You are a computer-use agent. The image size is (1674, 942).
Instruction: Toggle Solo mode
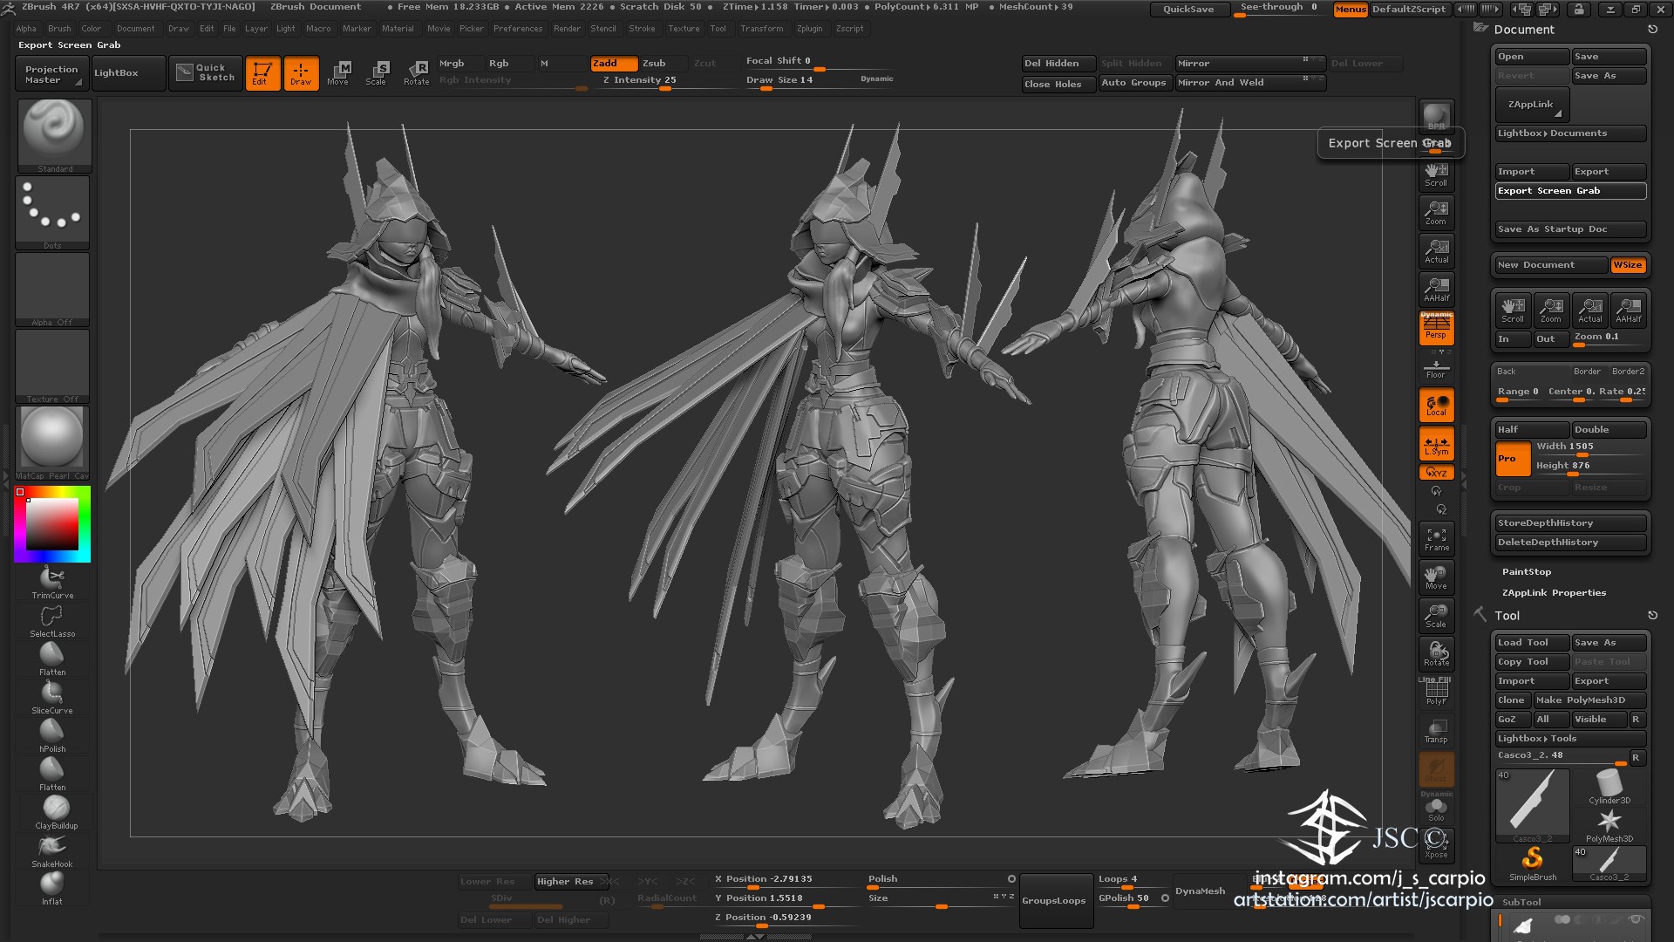point(1436,809)
